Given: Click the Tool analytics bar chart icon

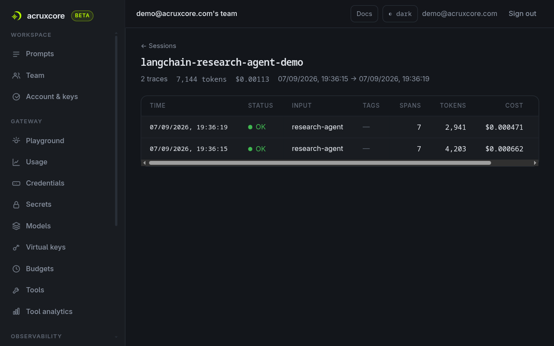Looking at the screenshot, I should click(x=16, y=312).
